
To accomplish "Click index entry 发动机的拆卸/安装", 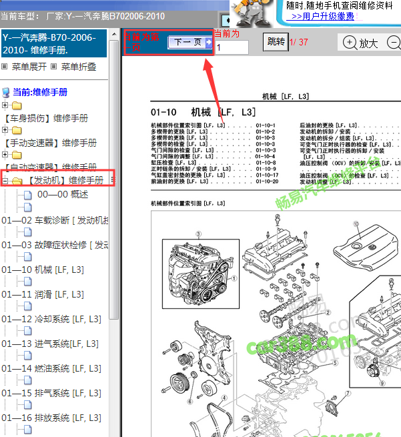I will click(325, 131).
